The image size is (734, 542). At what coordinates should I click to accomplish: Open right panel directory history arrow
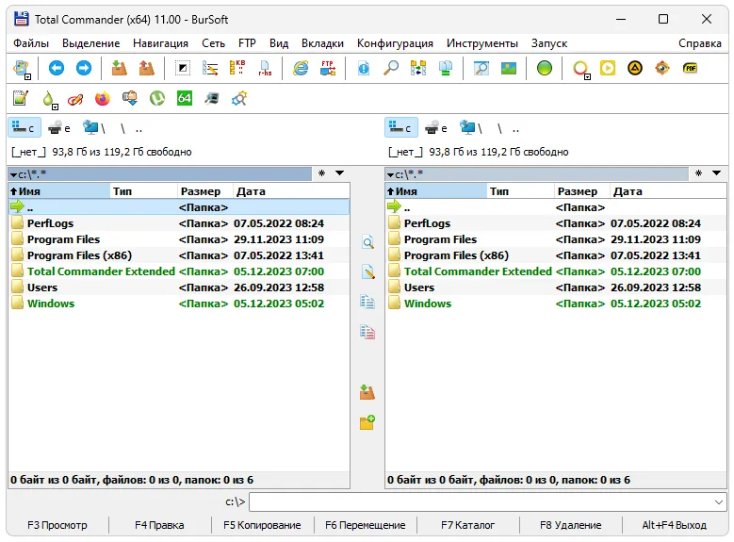(717, 173)
